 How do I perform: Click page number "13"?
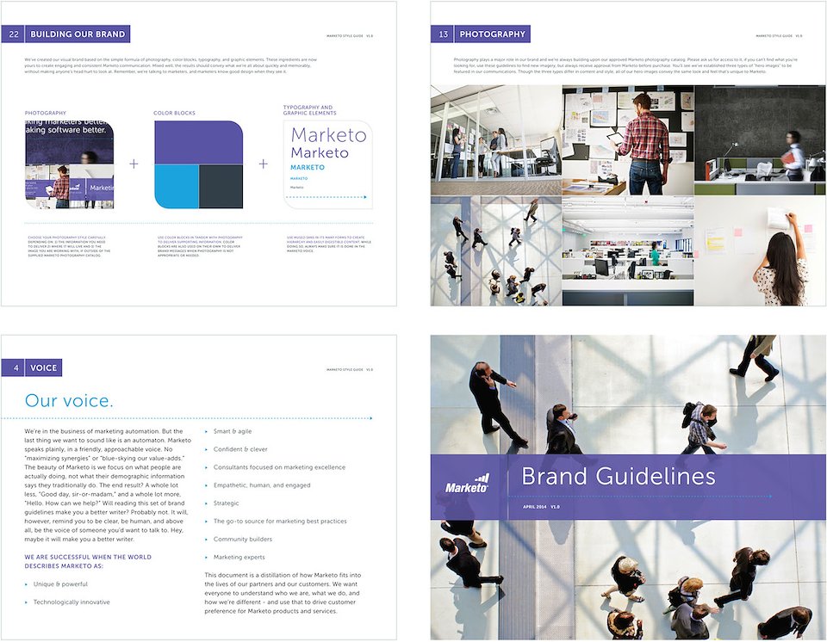click(x=443, y=34)
